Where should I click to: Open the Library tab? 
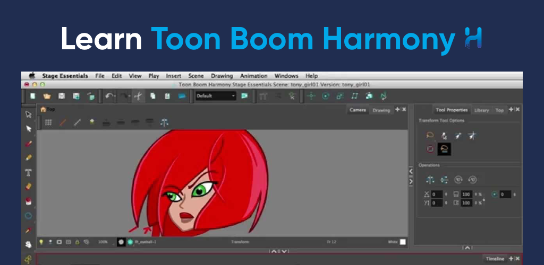point(481,110)
